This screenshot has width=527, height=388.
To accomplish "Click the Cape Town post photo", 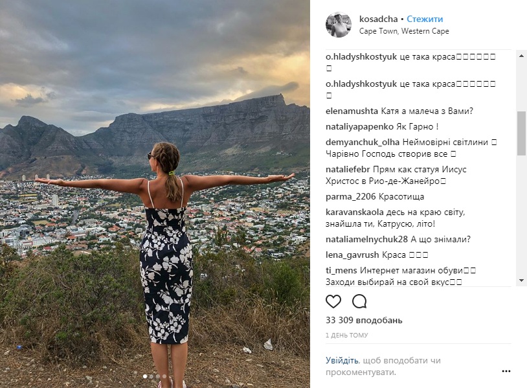I will click(155, 194).
